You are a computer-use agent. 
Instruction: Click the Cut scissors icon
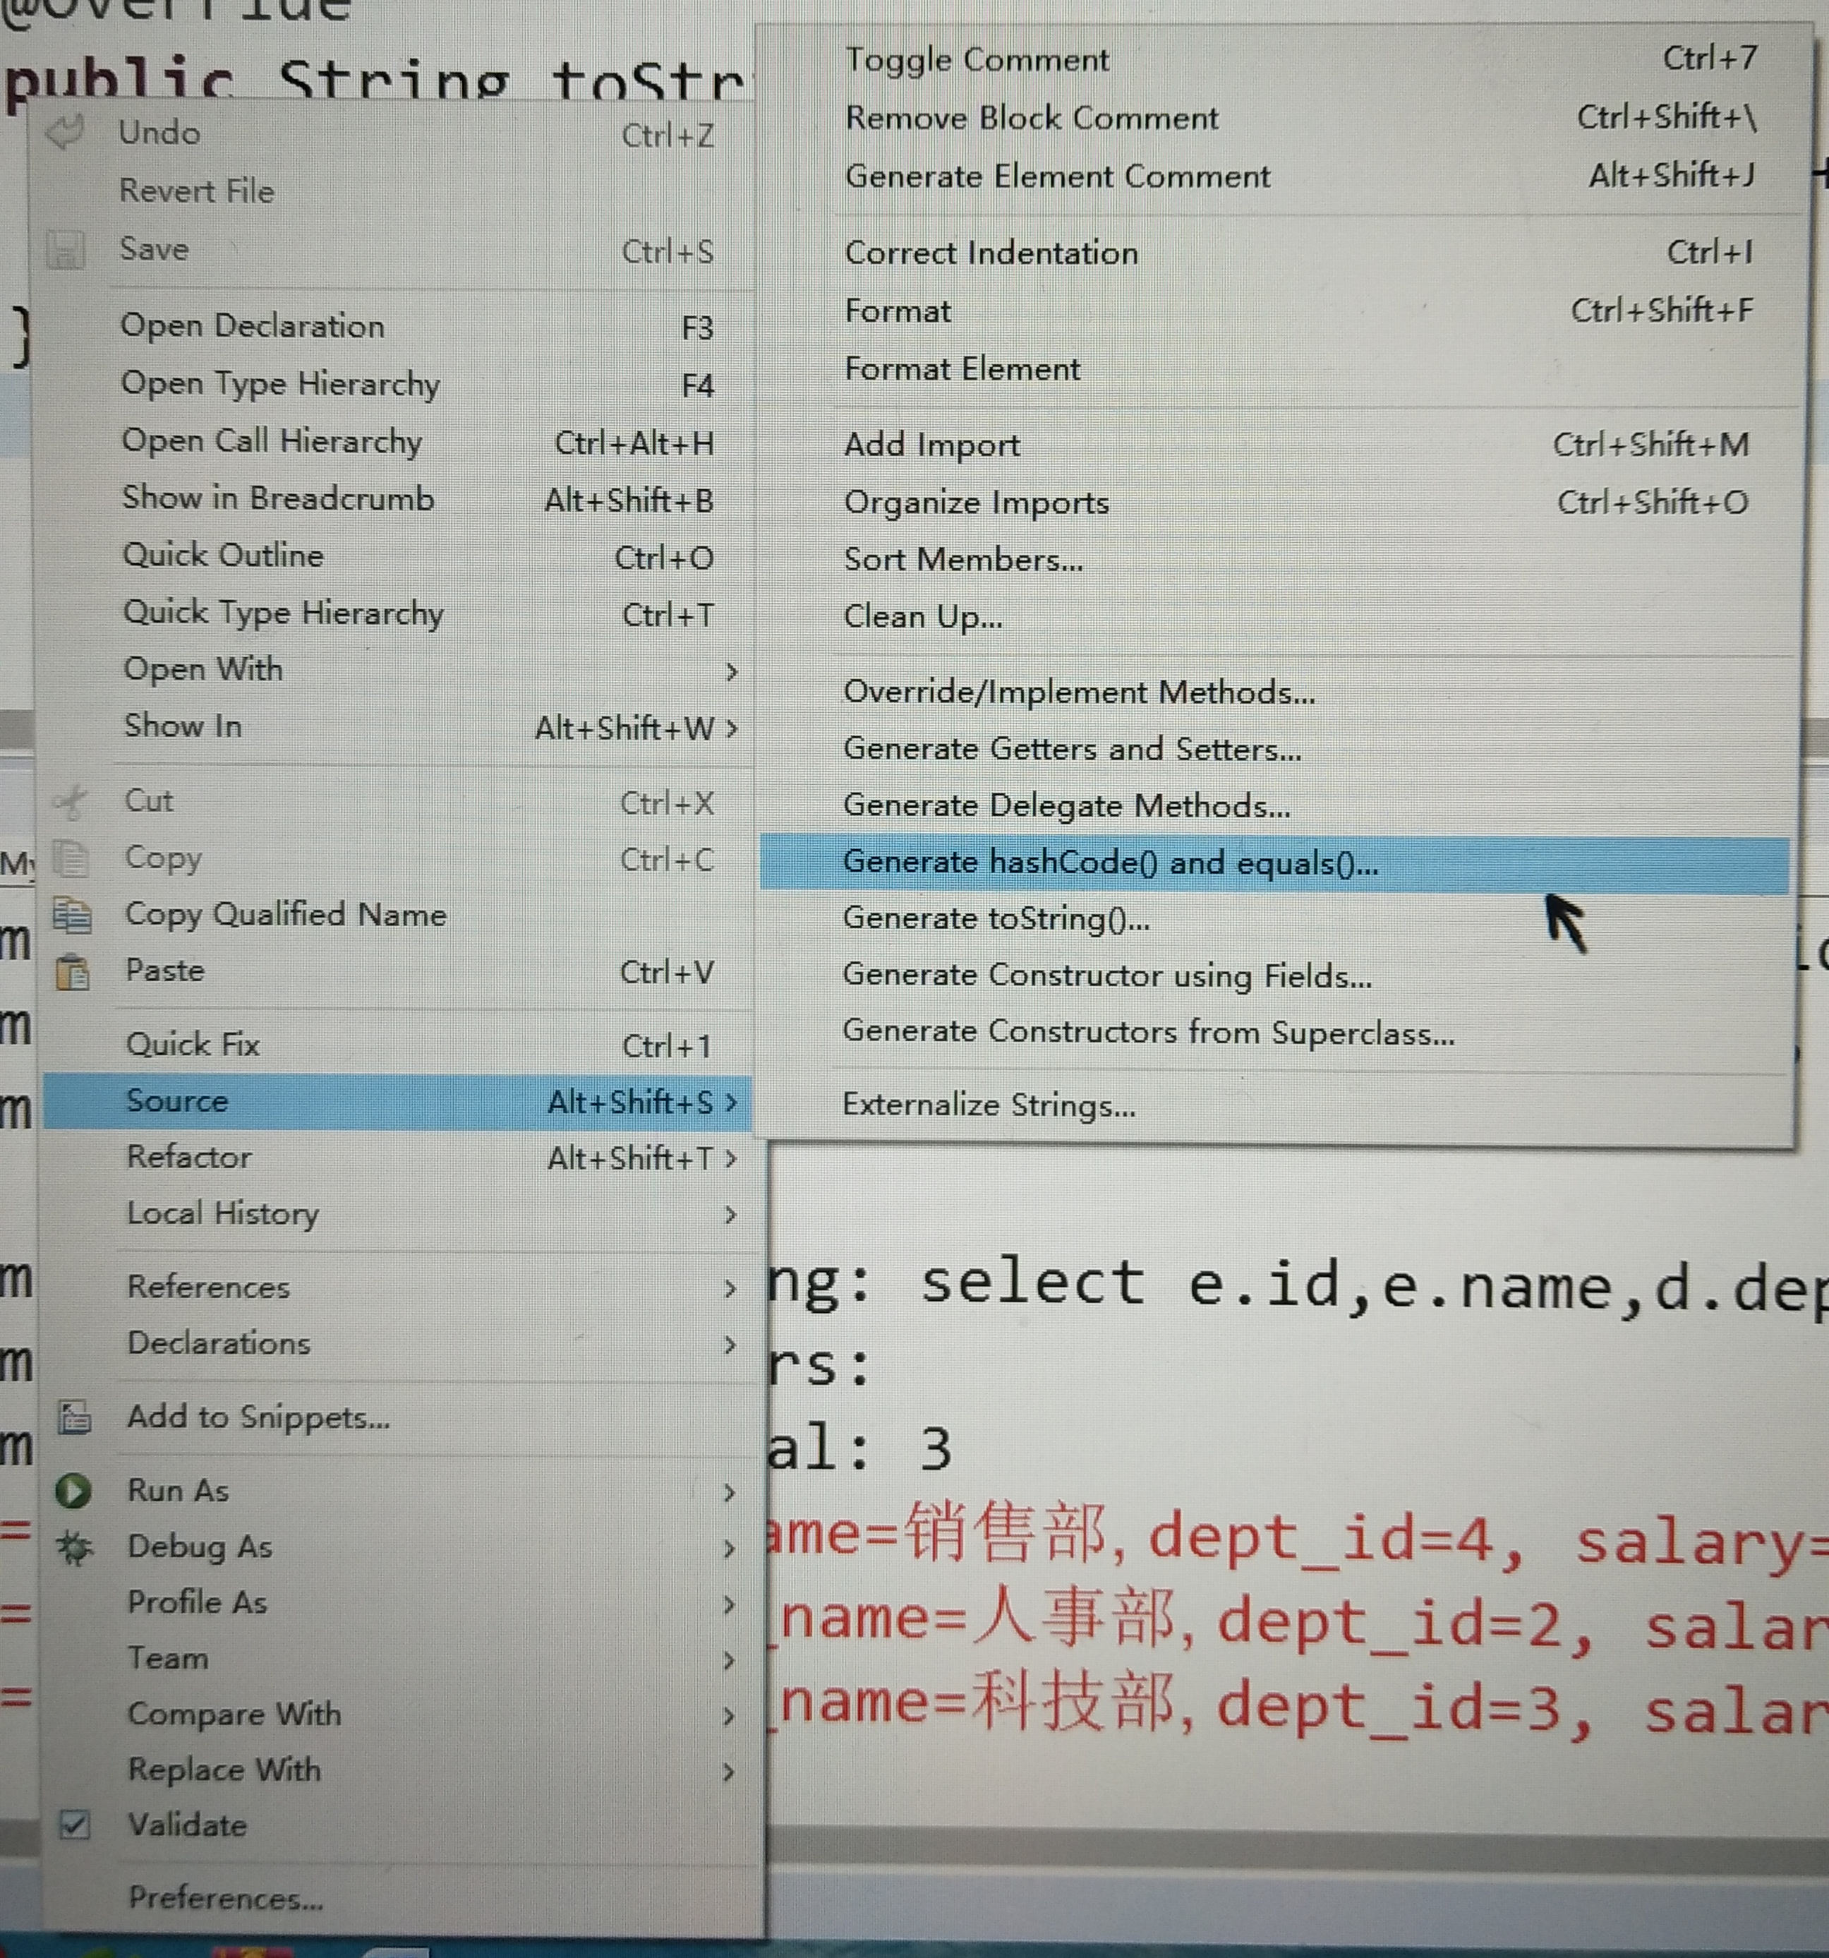click(70, 802)
